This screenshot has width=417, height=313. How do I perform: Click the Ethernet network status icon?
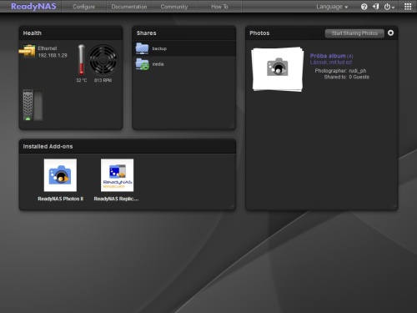pyautogui.click(x=27, y=51)
